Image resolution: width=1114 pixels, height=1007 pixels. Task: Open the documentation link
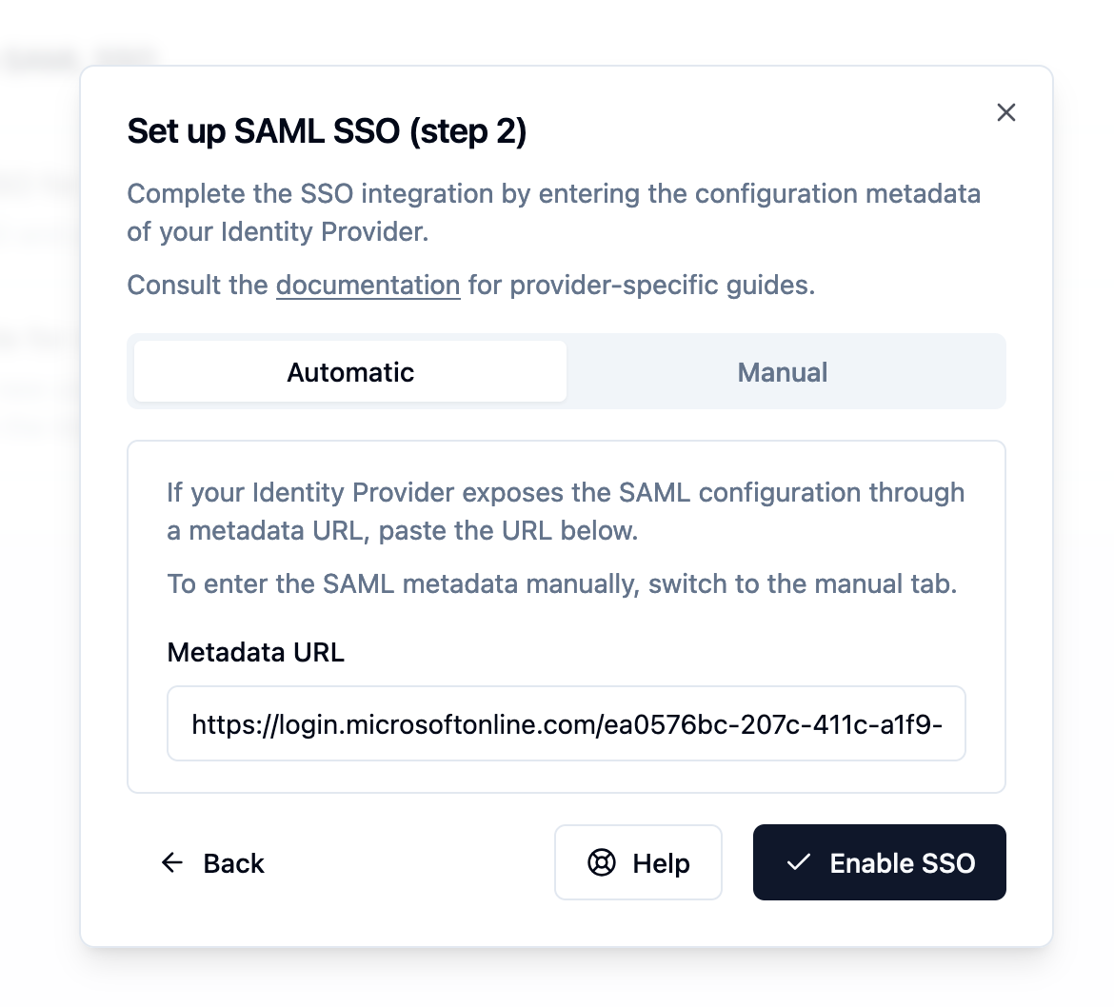pyautogui.click(x=368, y=285)
